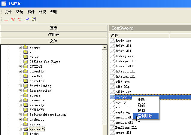The height and width of the screenshot is (135, 191).
Task: Click the red X toolbar icon
Action: point(13,19)
